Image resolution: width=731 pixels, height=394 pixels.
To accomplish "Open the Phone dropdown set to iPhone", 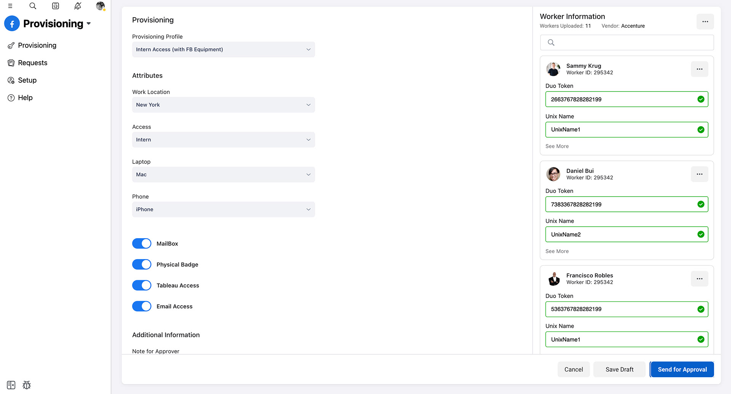I will pyautogui.click(x=223, y=210).
